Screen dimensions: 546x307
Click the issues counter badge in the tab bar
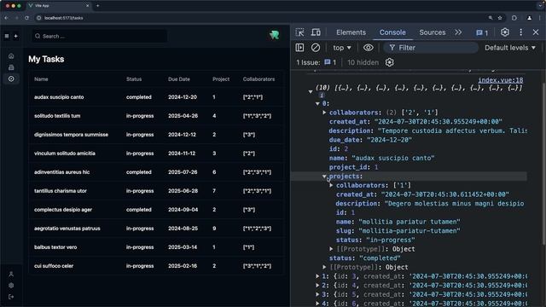tap(482, 32)
